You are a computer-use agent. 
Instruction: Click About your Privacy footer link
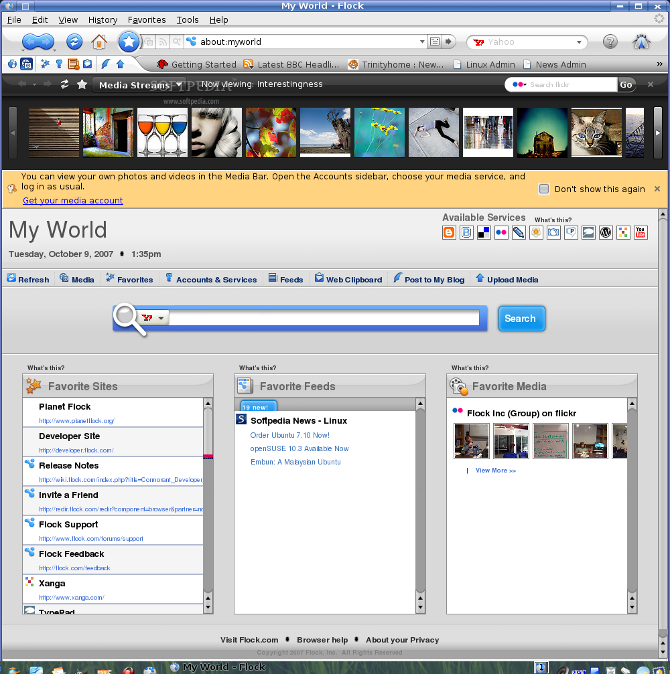[x=403, y=640]
